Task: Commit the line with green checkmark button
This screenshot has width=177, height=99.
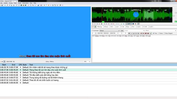Action: point(151,33)
